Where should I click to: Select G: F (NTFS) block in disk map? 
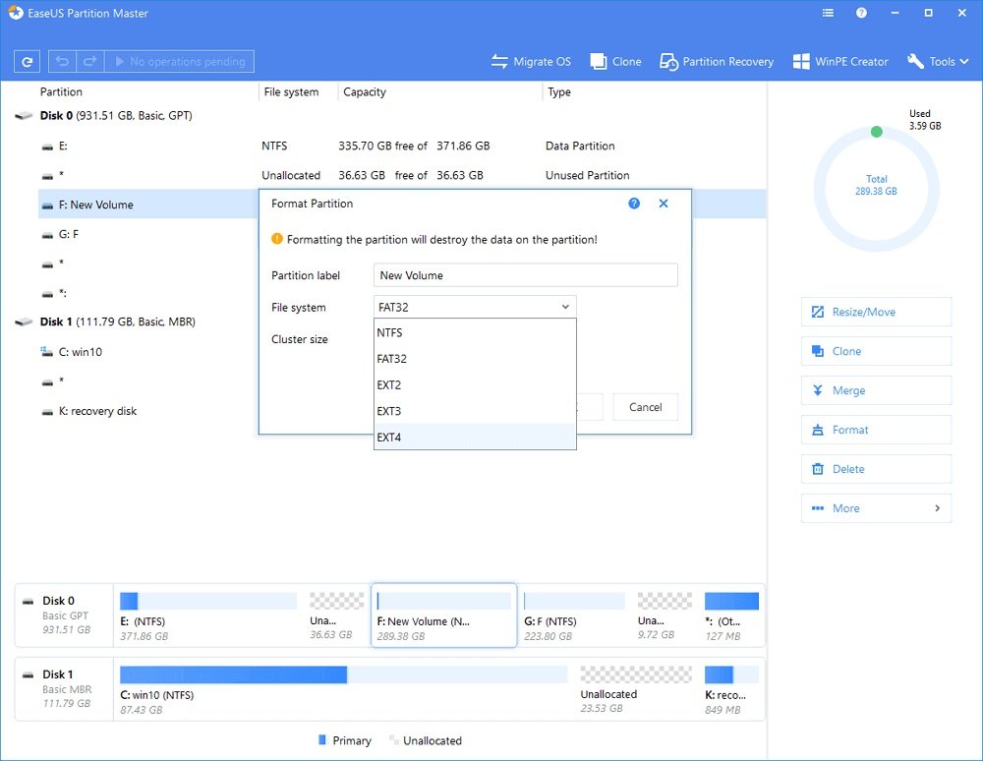574,616
